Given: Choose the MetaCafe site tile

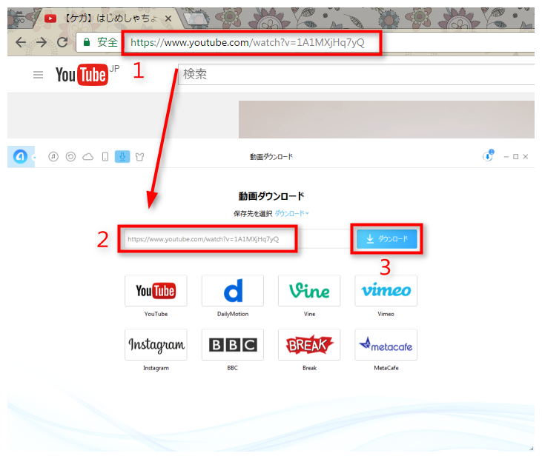Looking at the screenshot, I should [x=386, y=345].
